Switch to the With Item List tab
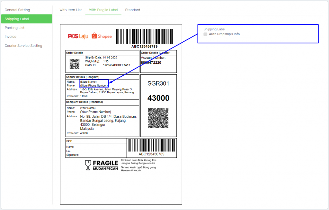 (70, 10)
